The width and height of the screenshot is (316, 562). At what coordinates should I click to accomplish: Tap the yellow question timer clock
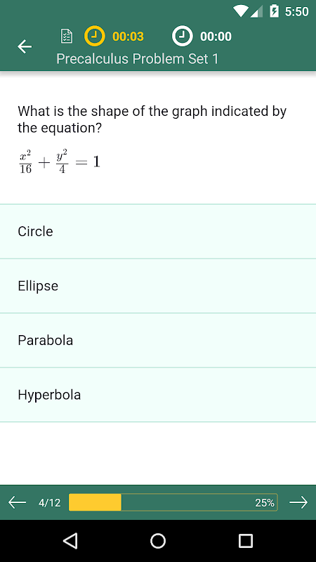click(95, 37)
